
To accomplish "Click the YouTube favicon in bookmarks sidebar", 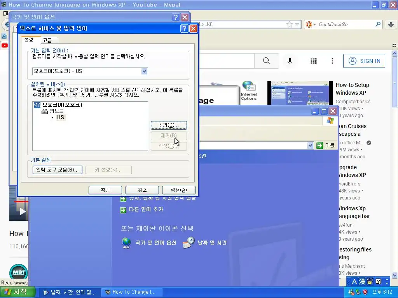I will coord(4,46).
